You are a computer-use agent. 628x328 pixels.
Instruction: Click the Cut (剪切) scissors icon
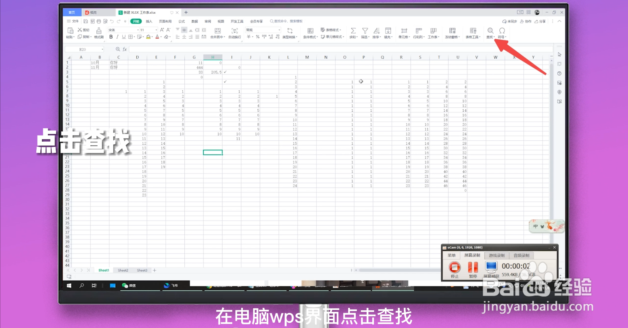80,30
